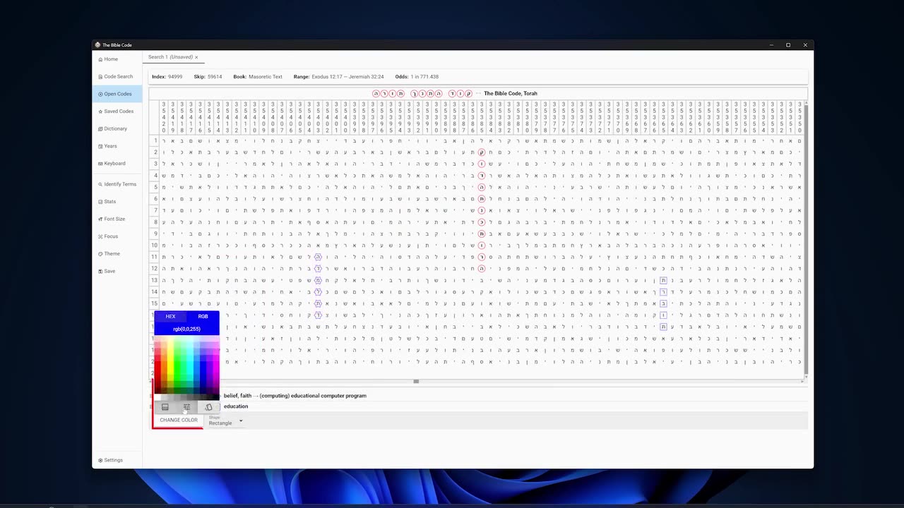Open the Theme option

point(117,253)
